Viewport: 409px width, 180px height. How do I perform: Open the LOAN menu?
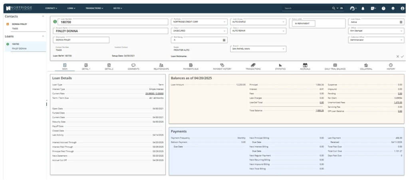71,8
